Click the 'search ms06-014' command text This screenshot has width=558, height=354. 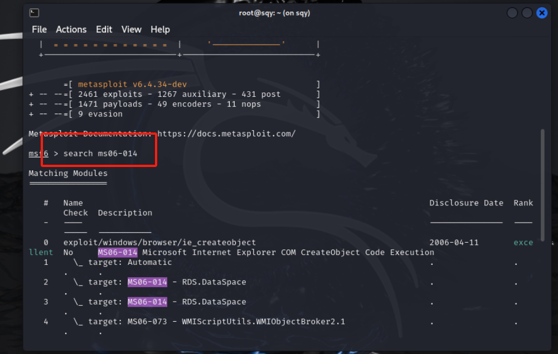tap(100, 154)
